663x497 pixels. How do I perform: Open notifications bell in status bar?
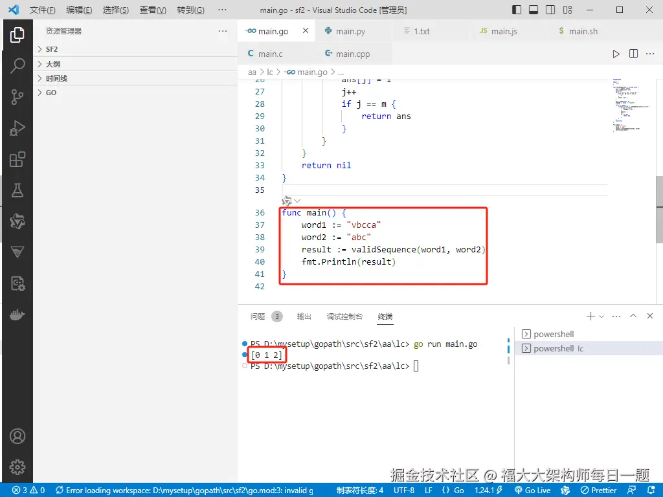(651, 491)
